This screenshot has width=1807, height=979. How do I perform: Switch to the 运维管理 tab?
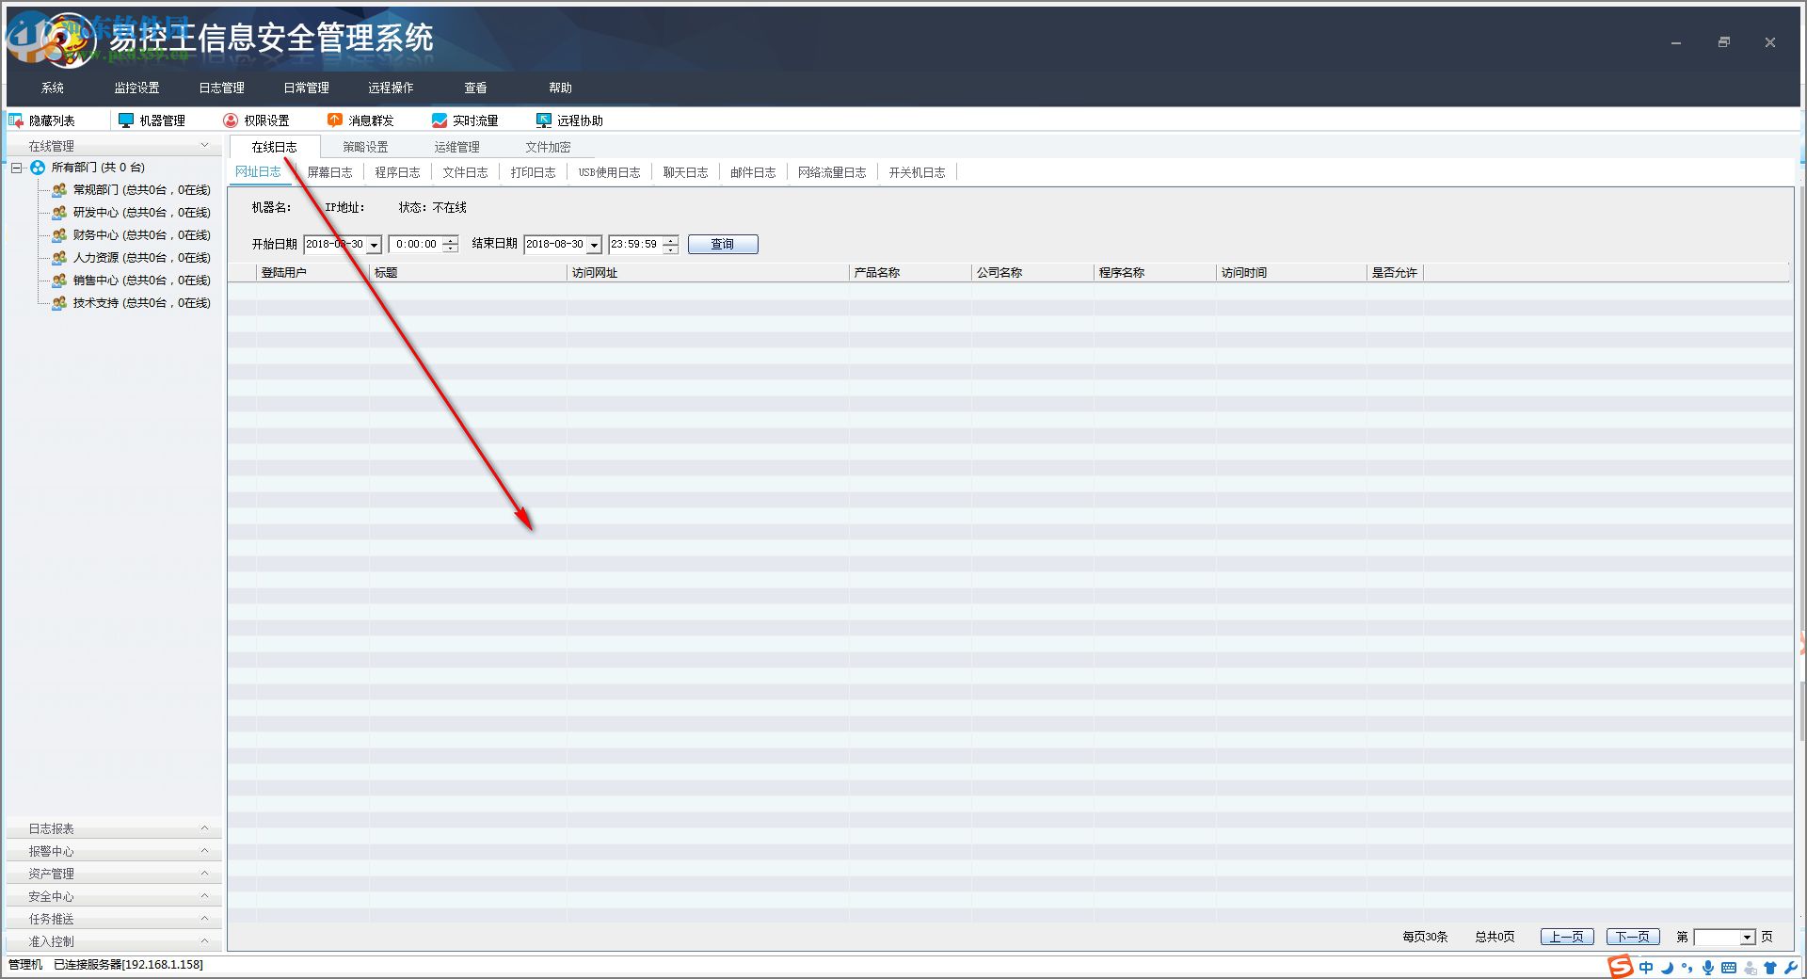click(x=456, y=147)
